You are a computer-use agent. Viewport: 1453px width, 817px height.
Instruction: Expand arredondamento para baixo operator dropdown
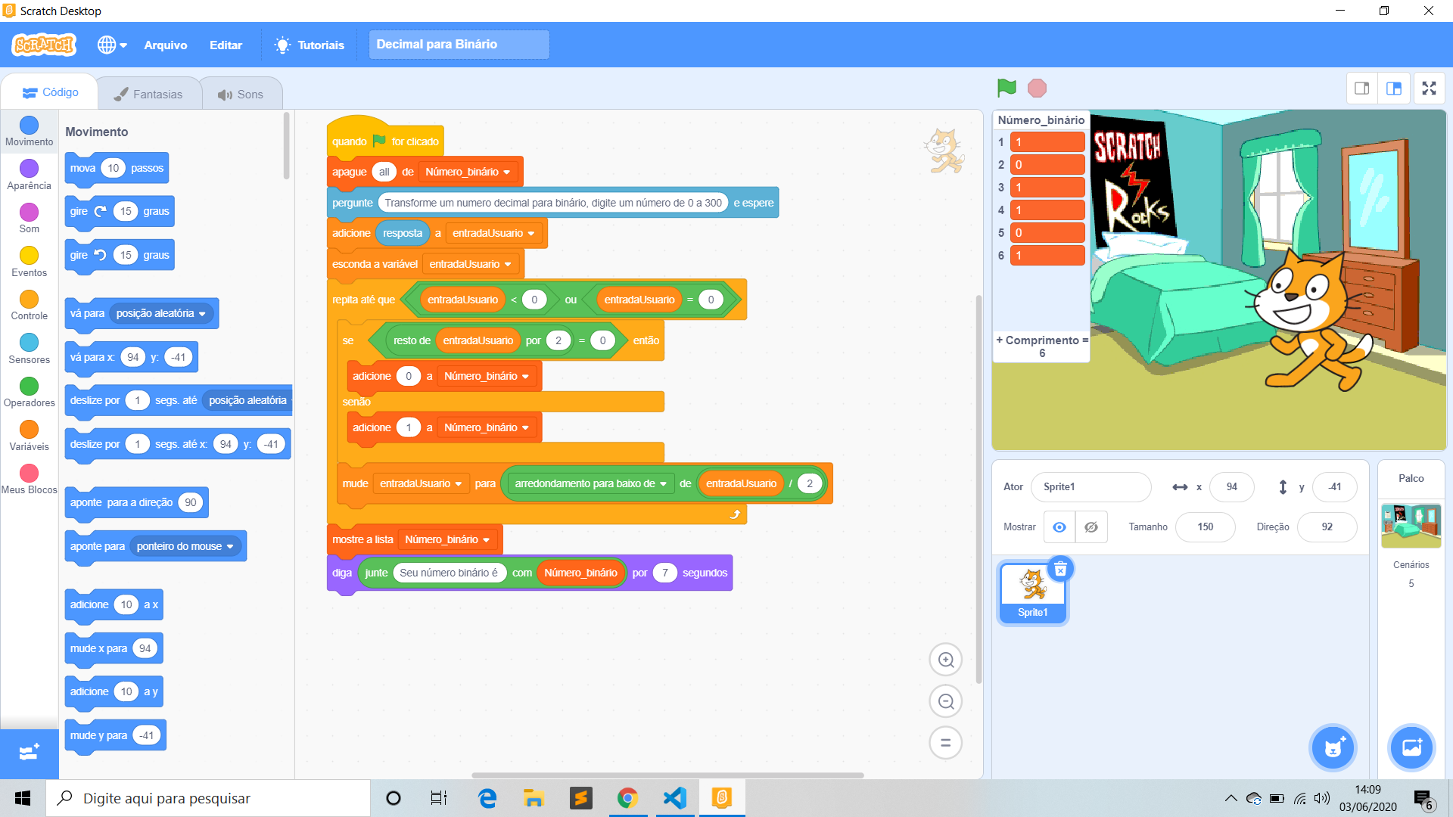pos(658,483)
